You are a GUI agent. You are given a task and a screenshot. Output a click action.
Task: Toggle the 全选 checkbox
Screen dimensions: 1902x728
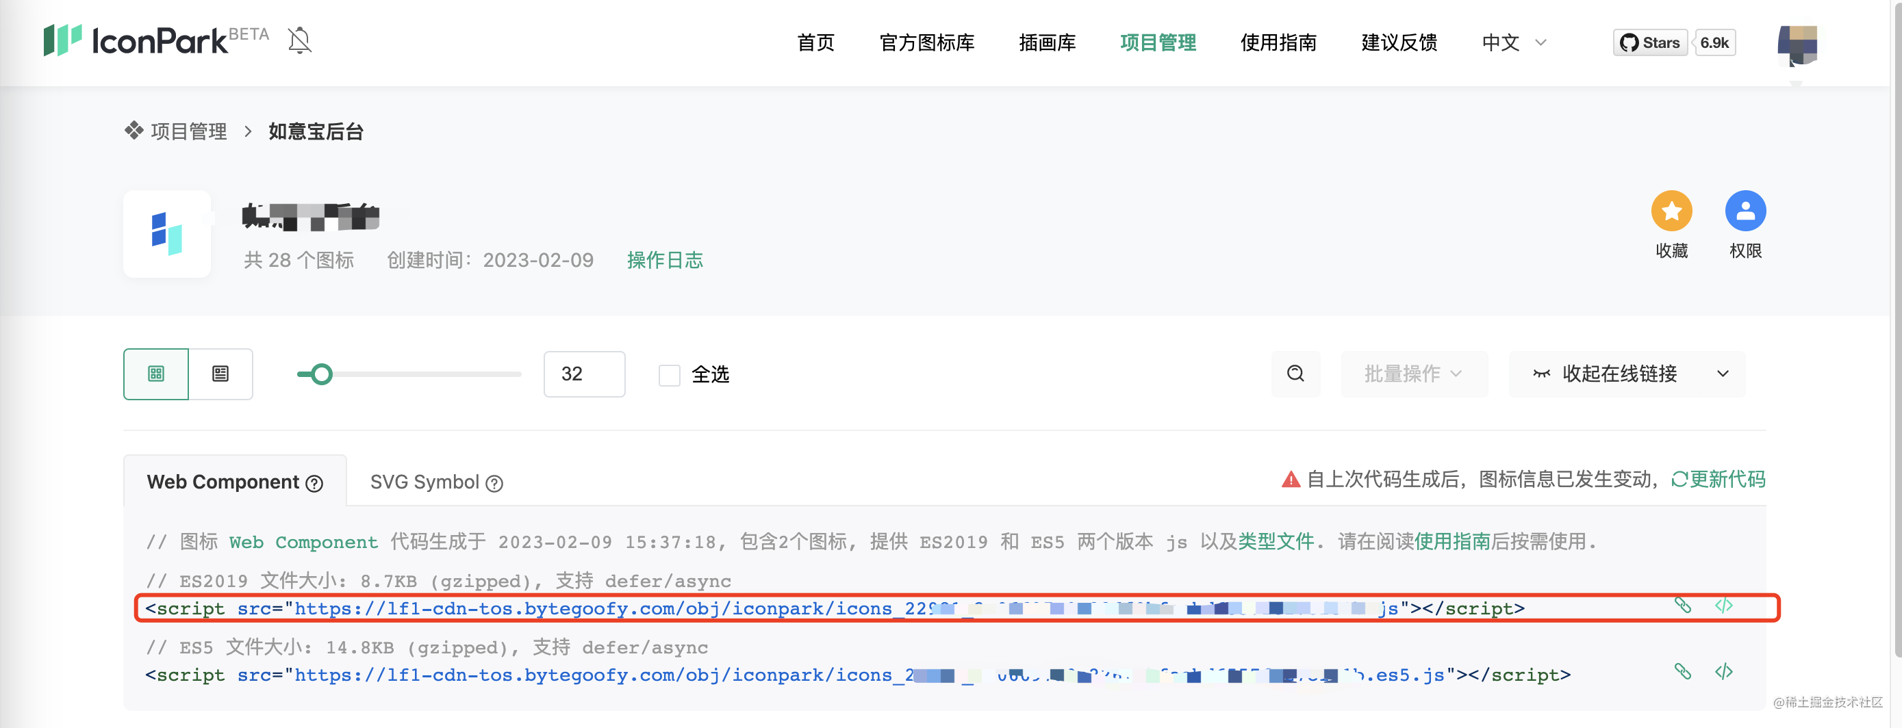(x=669, y=375)
